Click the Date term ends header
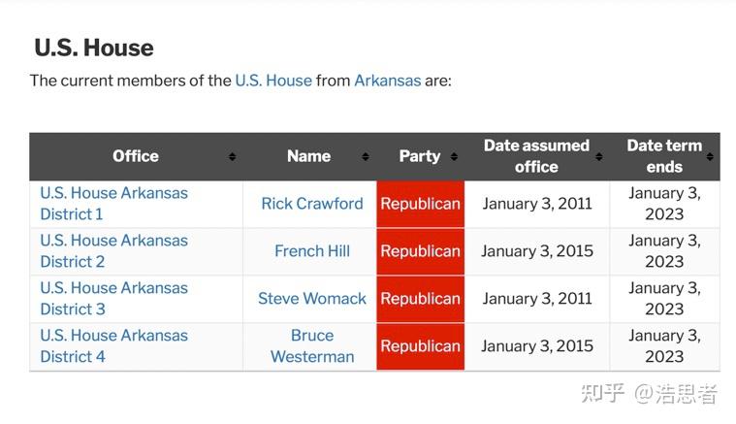 click(663, 156)
